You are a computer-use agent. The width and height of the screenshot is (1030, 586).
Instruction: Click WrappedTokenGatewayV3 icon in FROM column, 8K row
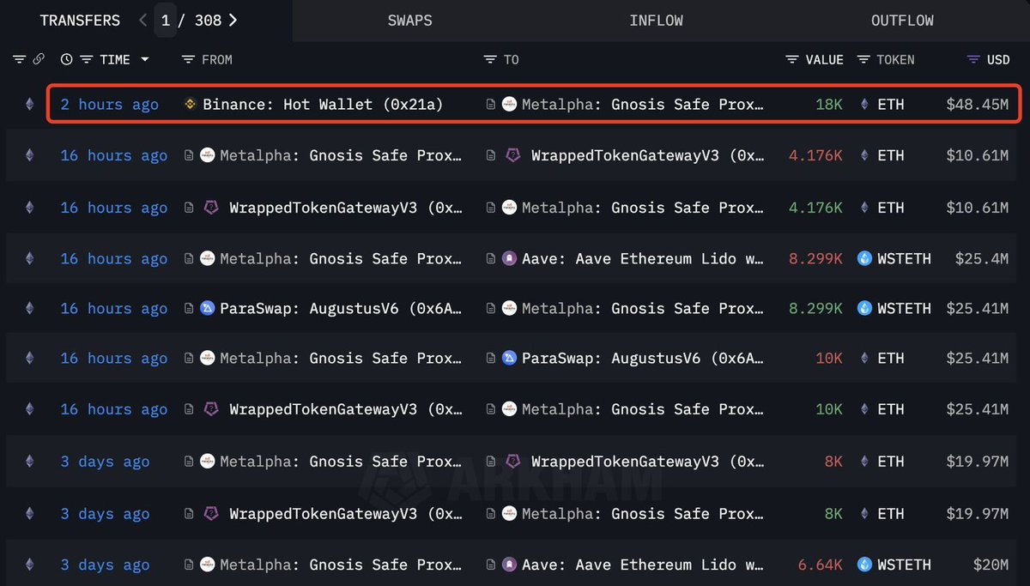[x=210, y=513]
